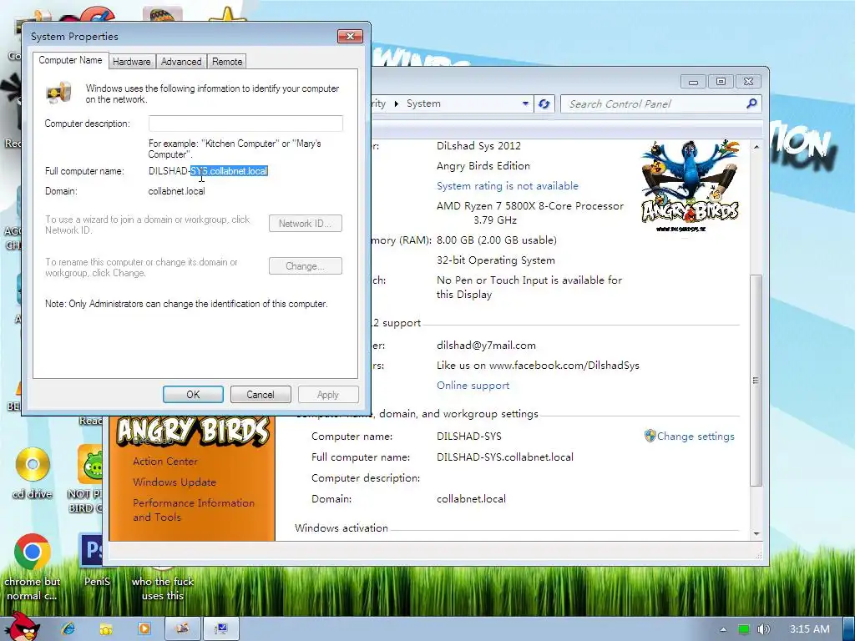Launch Internet Explorer from taskbar
Viewport: 855px width, 641px height.
[x=68, y=628]
